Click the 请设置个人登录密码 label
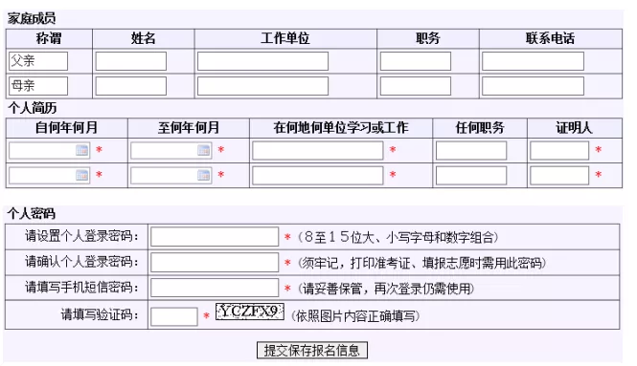The width and height of the screenshot is (637, 366). point(81,236)
